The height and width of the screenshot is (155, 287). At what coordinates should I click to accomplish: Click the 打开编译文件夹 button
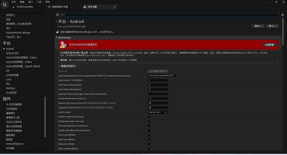pyautogui.click(x=158, y=71)
